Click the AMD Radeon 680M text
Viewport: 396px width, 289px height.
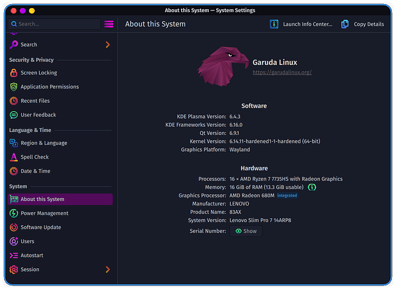[252, 196]
